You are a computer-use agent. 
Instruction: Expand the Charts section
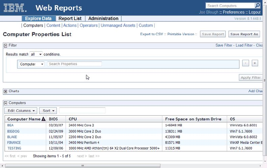[x=6, y=91]
